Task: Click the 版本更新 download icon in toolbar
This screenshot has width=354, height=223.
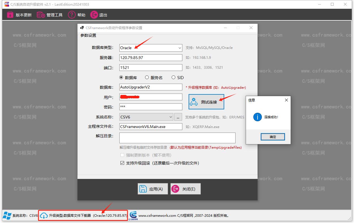Action: pos(10,15)
